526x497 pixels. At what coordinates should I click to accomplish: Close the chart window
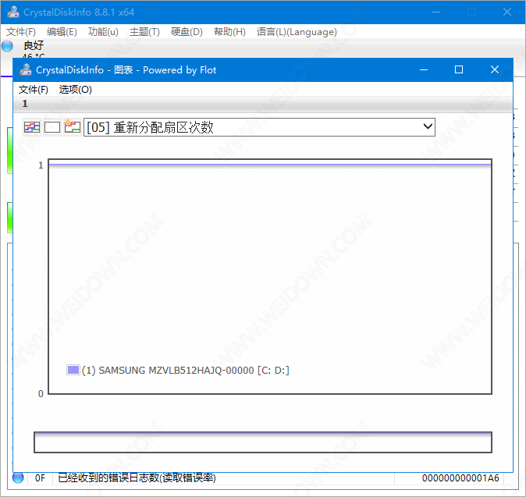[495, 69]
